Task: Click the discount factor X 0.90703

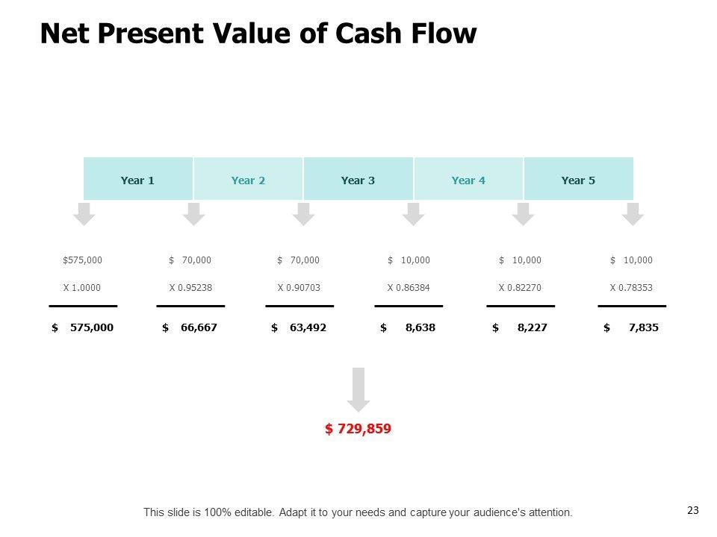Action: 299,287
